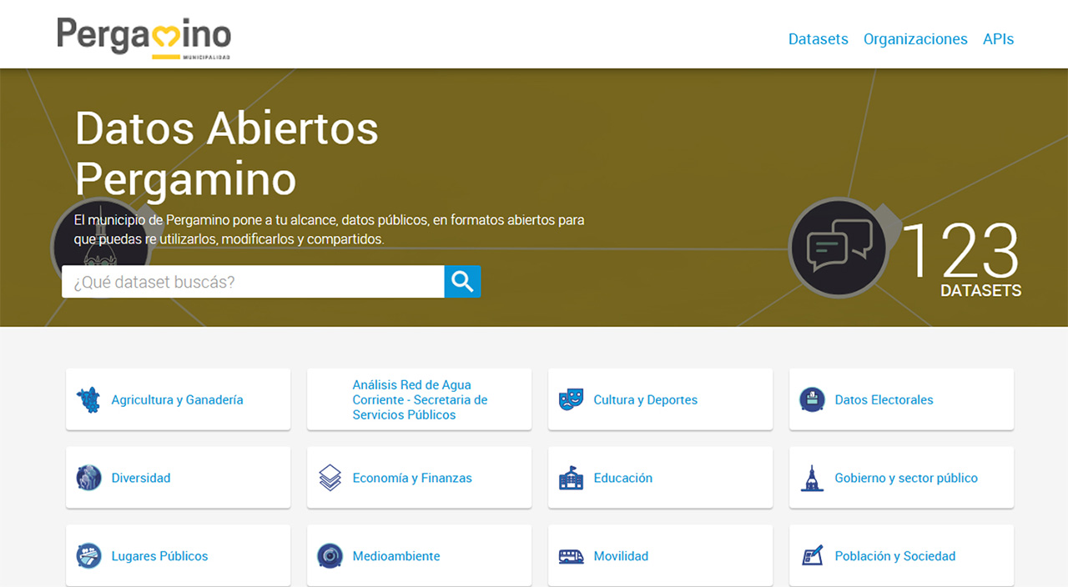Click the ballot box Datos Electorales icon
This screenshot has width=1068, height=587.
coord(812,400)
